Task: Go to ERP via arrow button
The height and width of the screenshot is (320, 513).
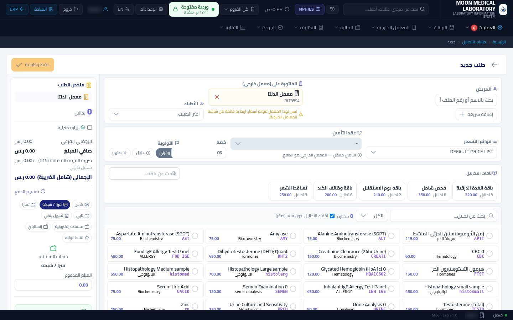Action: (17, 9)
